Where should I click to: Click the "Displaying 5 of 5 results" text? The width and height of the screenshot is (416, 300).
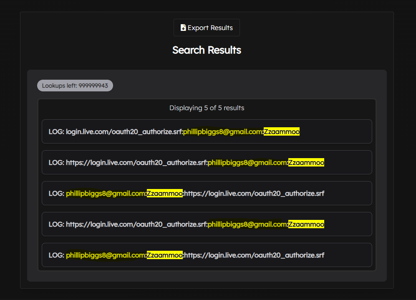tap(207, 108)
